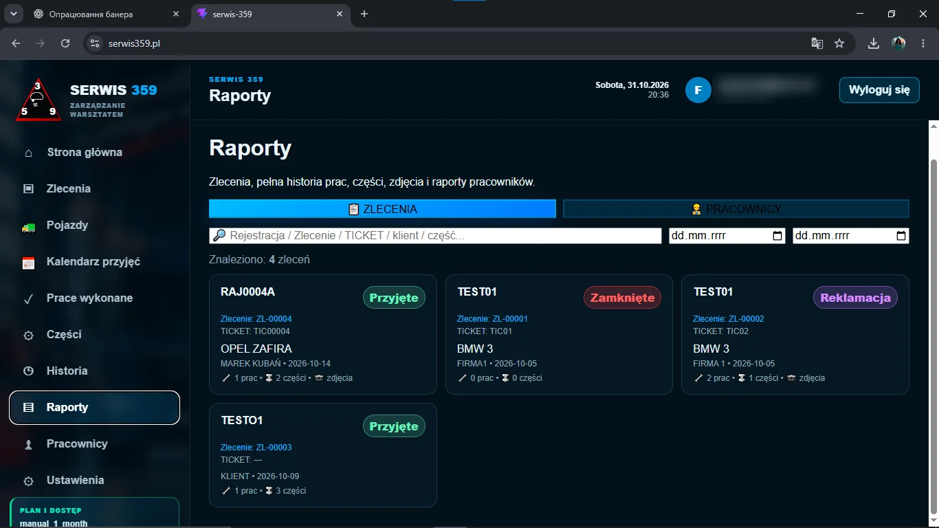The image size is (939, 528).
Task: Click the Przyjęte badge on RAJ0004A card
Action: click(x=394, y=298)
